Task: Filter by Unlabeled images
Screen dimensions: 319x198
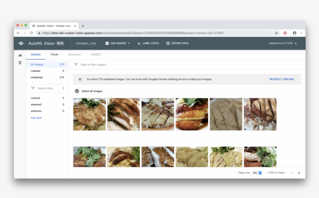Action: tap(37, 77)
